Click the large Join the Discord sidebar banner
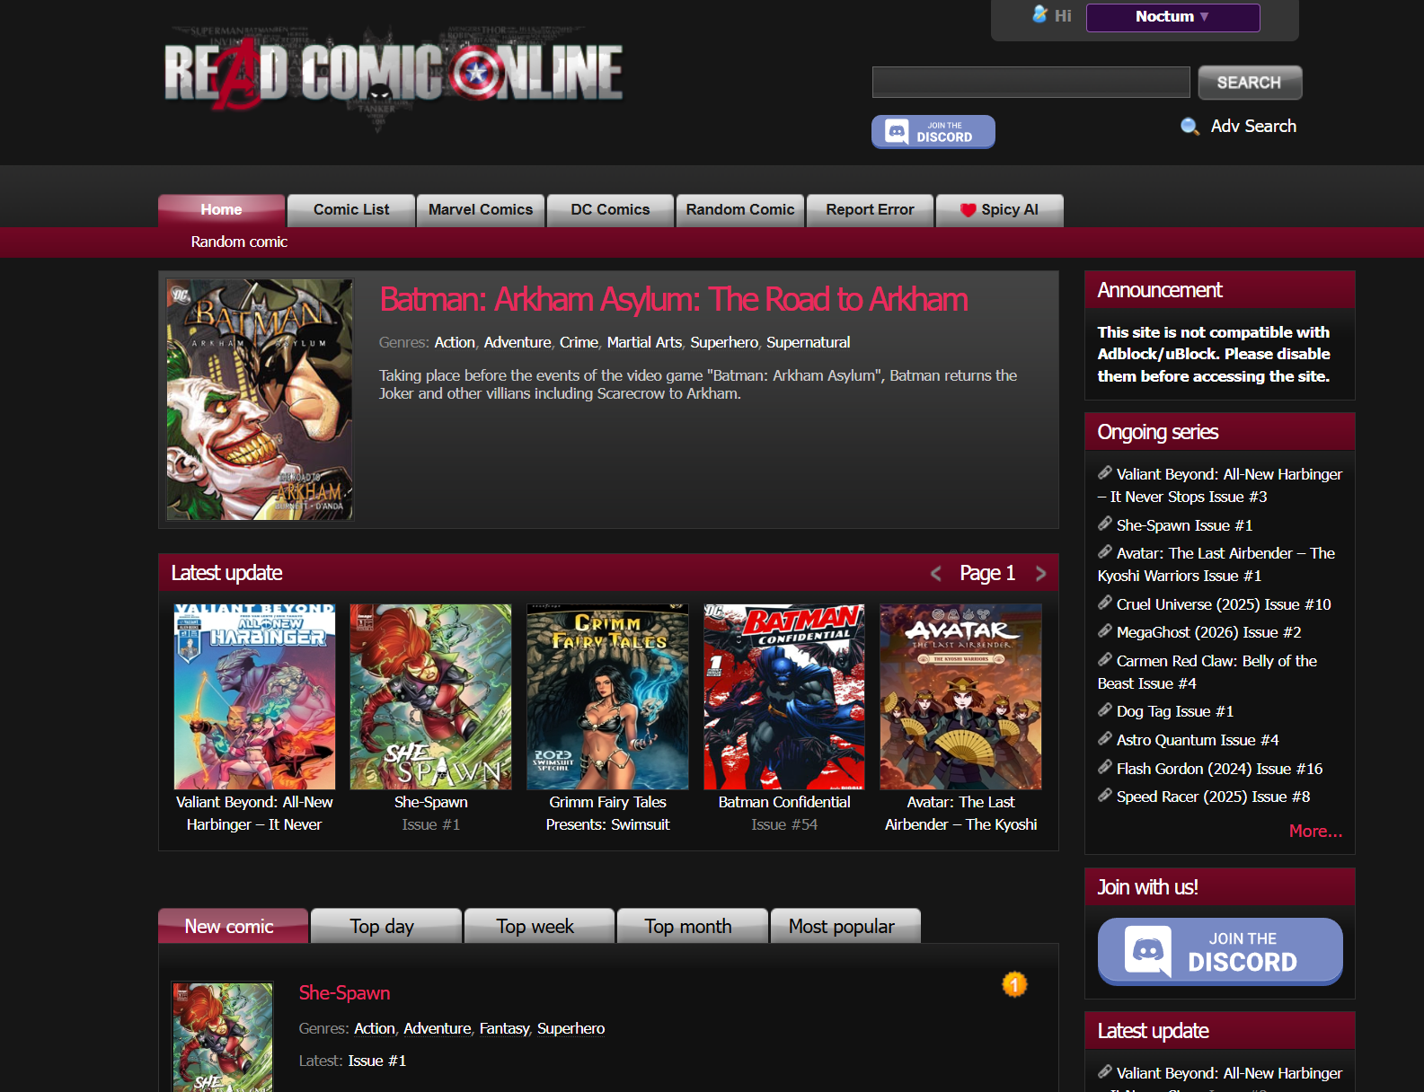Viewport: 1424px width, 1092px height. tap(1220, 951)
